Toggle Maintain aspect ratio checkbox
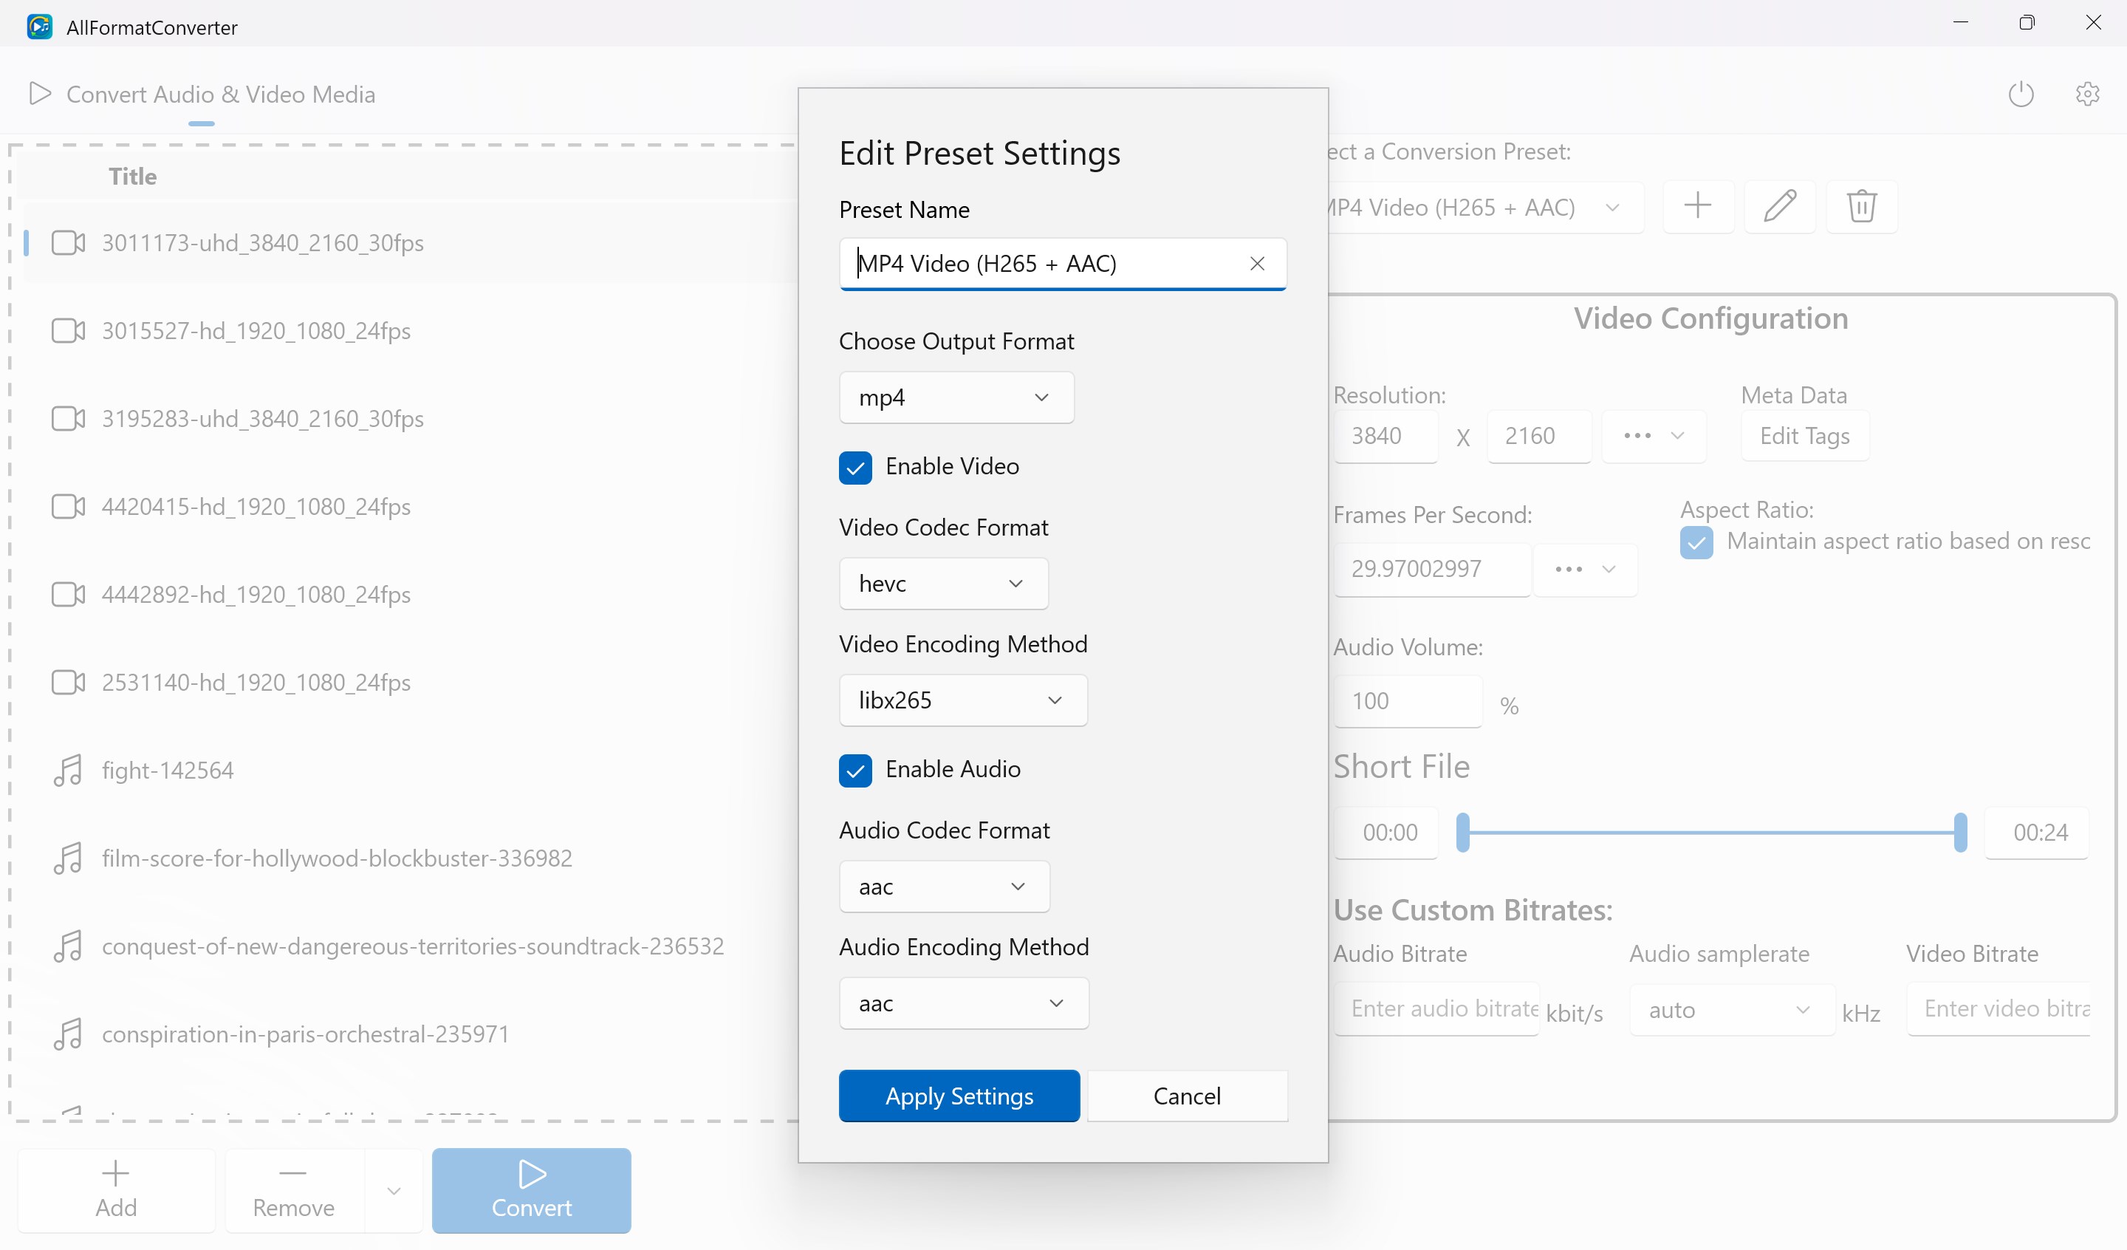 tap(1696, 542)
